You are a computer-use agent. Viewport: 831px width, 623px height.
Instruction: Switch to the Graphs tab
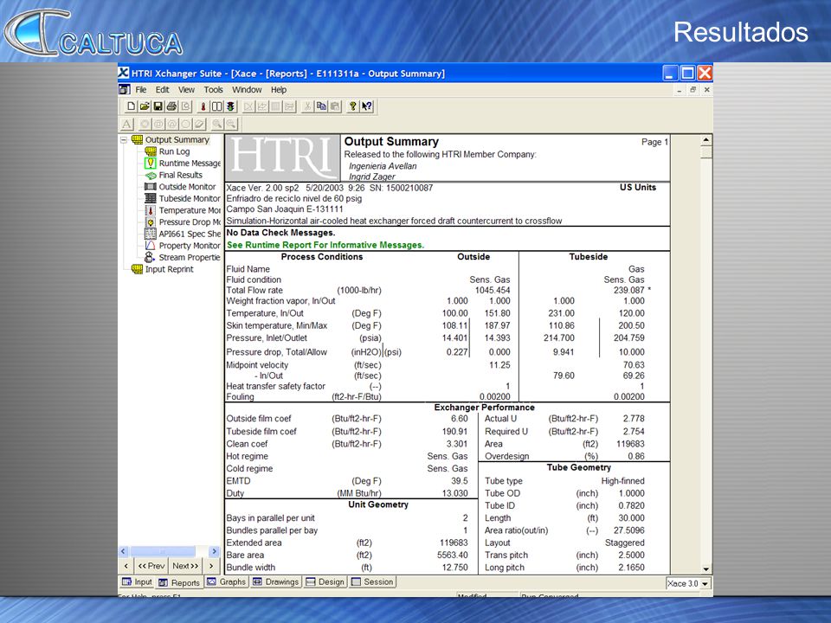(x=226, y=581)
